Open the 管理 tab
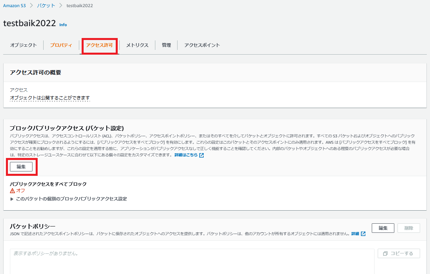The width and height of the screenshot is (430, 274). pyautogui.click(x=166, y=45)
